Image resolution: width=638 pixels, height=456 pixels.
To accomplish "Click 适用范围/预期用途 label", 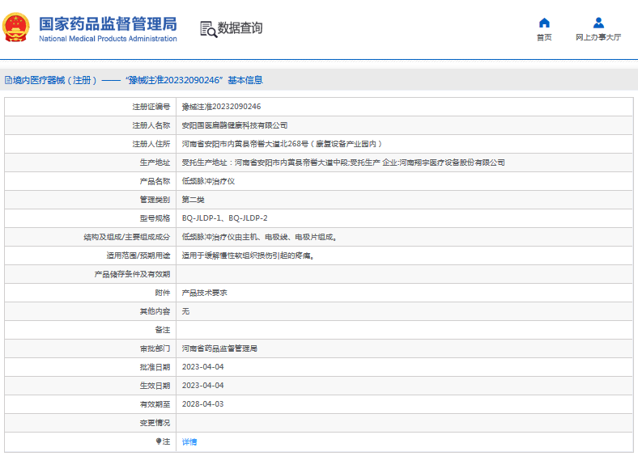I will (138, 255).
